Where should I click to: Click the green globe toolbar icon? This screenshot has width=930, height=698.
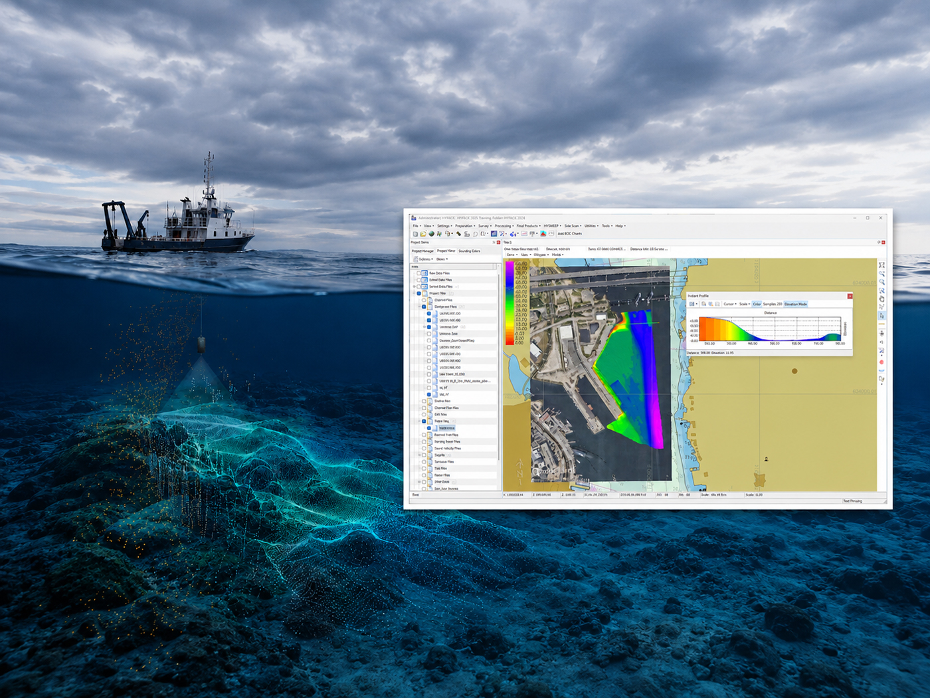tap(431, 234)
